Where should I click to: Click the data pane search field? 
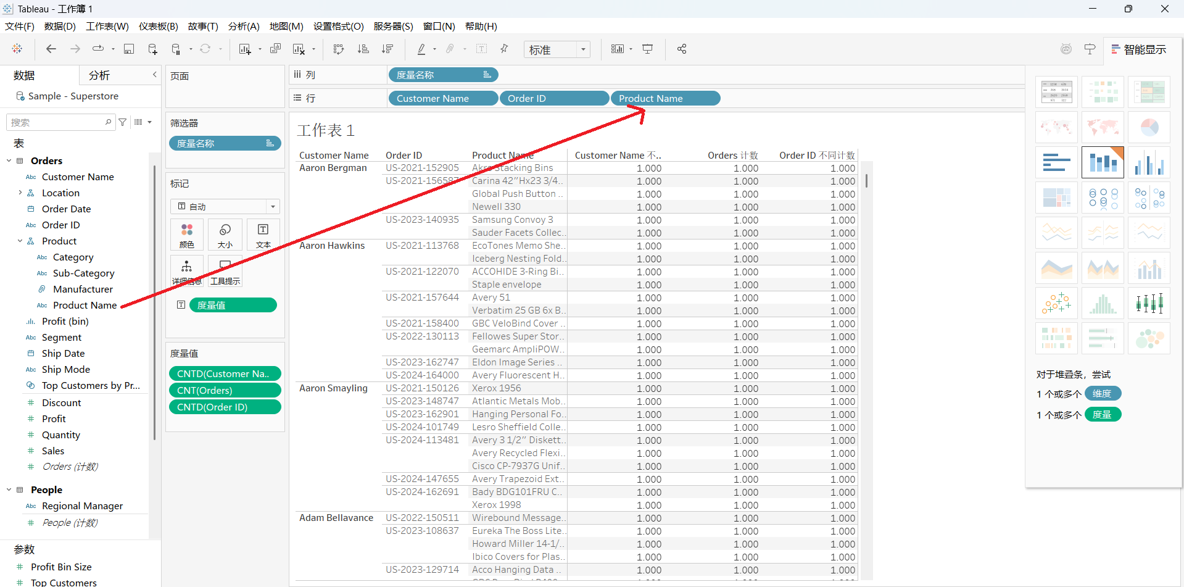(60, 122)
